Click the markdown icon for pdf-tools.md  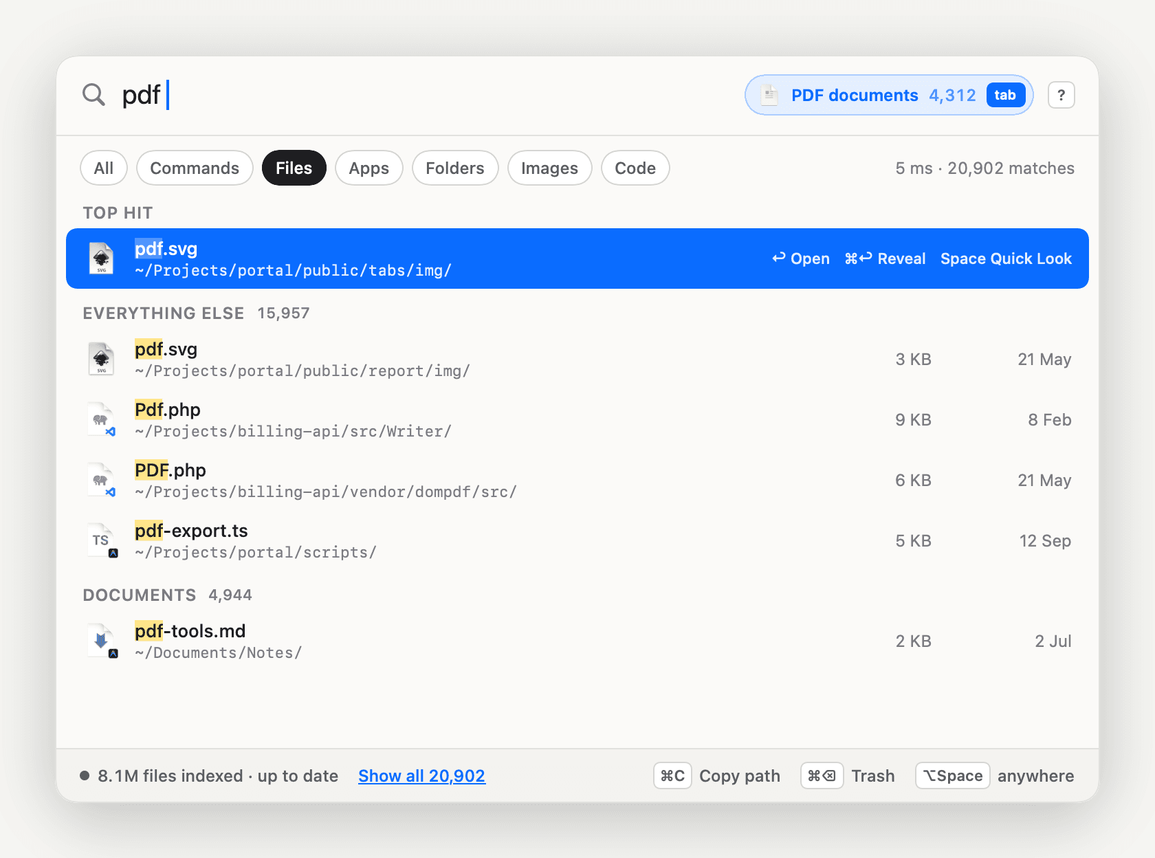point(102,641)
